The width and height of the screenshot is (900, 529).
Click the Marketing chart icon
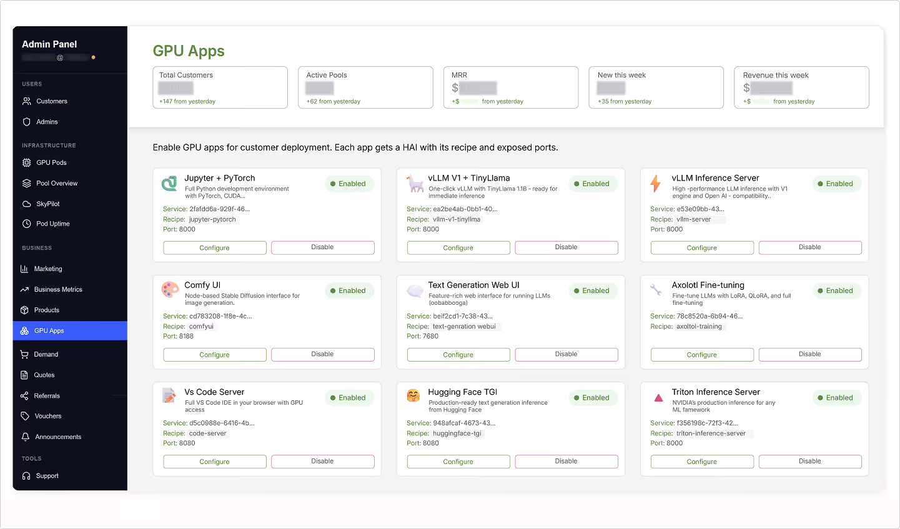tap(24, 269)
